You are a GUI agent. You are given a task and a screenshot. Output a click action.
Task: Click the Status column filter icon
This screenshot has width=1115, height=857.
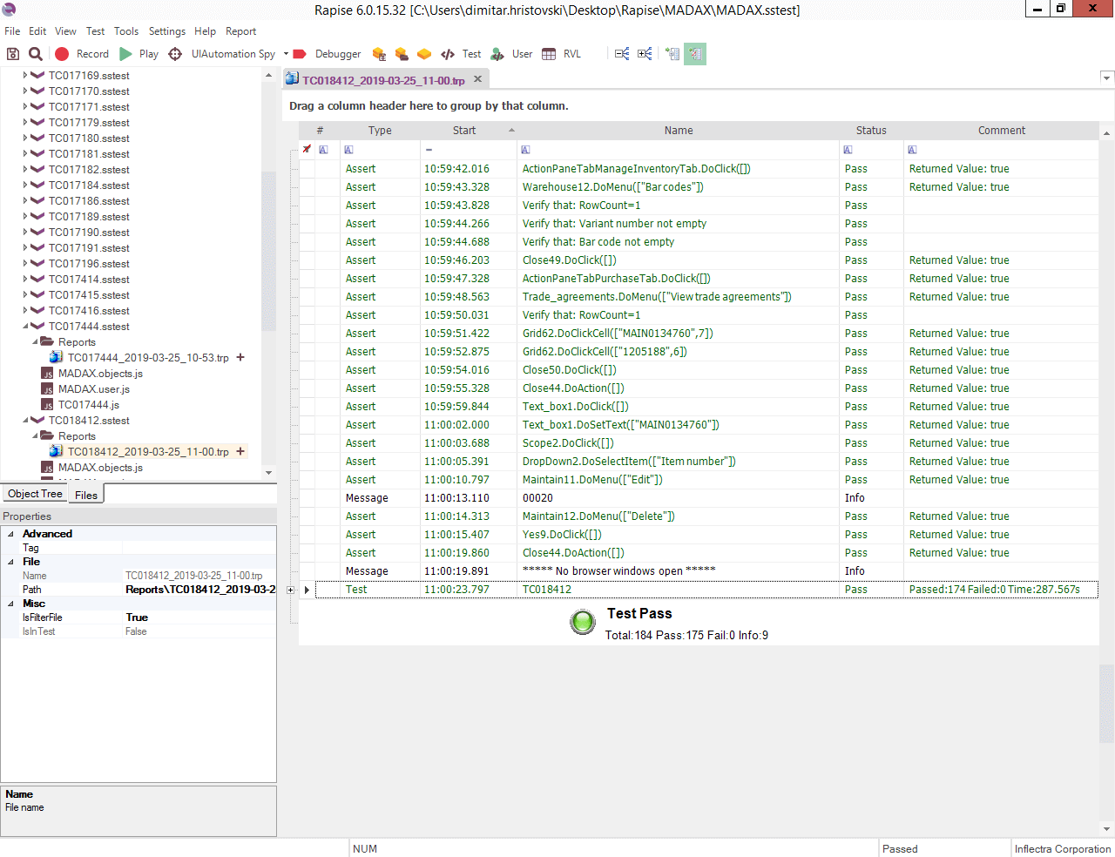click(x=848, y=150)
